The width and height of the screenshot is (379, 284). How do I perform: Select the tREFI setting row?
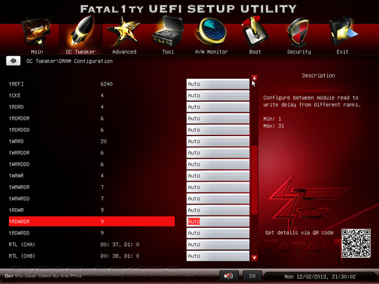click(92, 84)
